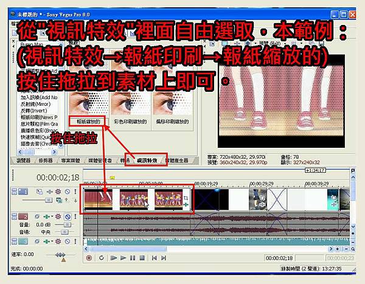Switch to the 媒體產生器 tab

pyautogui.click(x=176, y=161)
